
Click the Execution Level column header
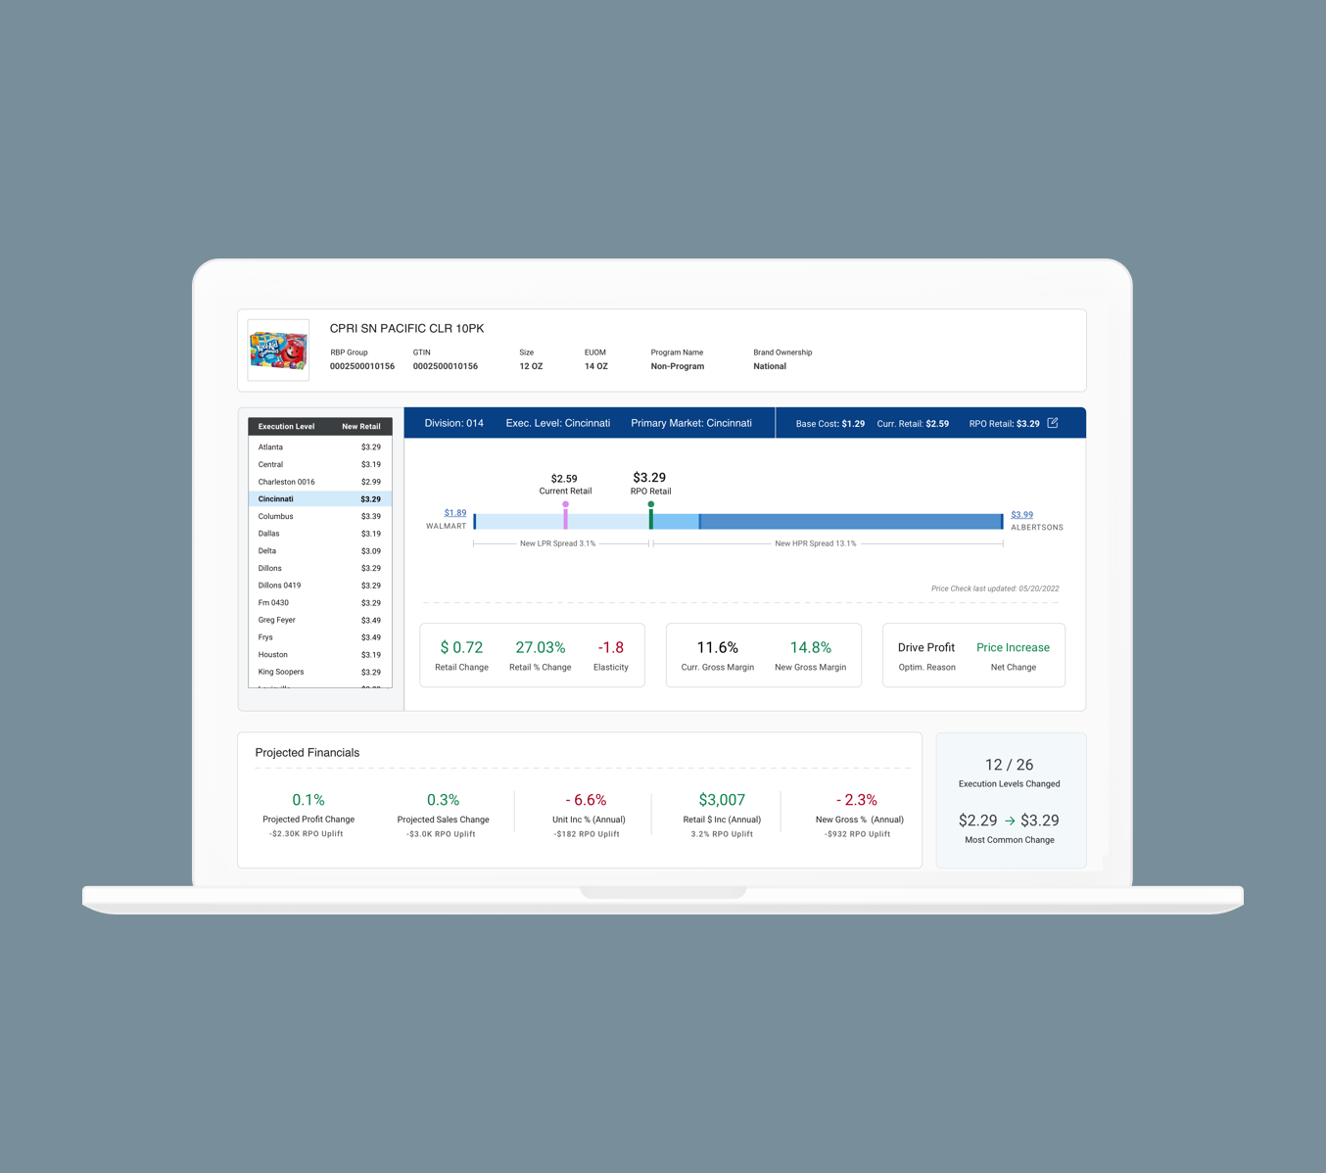coord(286,427)
